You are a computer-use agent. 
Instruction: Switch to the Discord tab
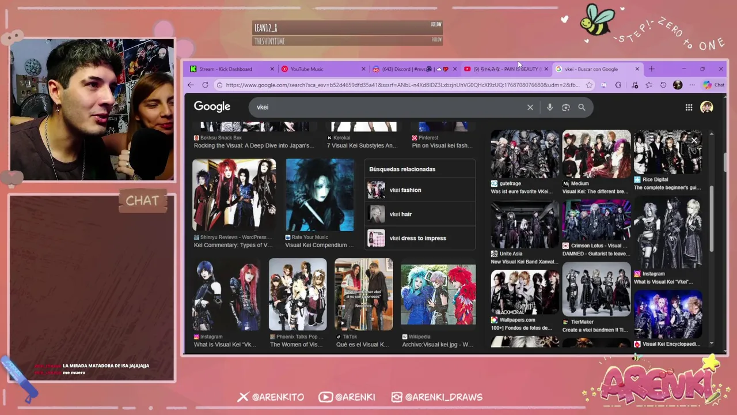coord(413,69)
